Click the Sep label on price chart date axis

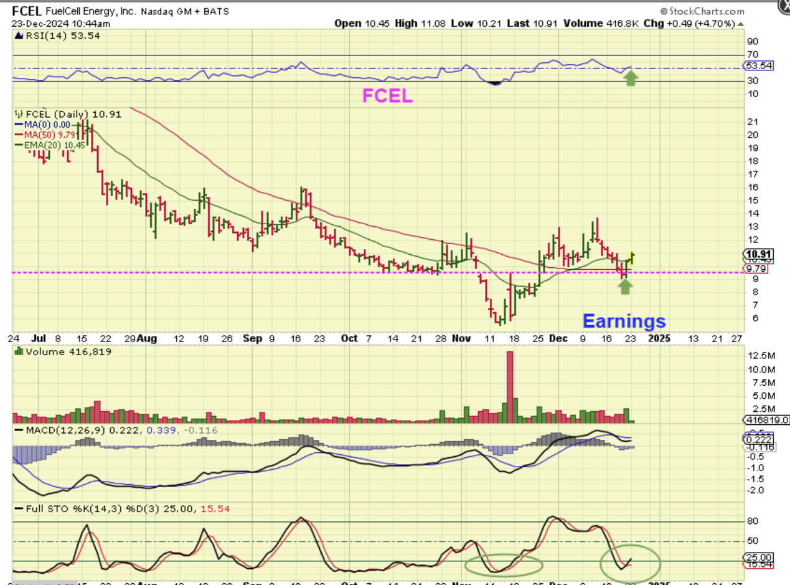point(252,338)
